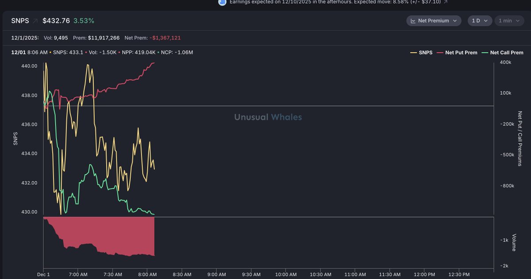Click the earnings expected announcement text
The image size is (531, 279).
[x=335, y=2]
